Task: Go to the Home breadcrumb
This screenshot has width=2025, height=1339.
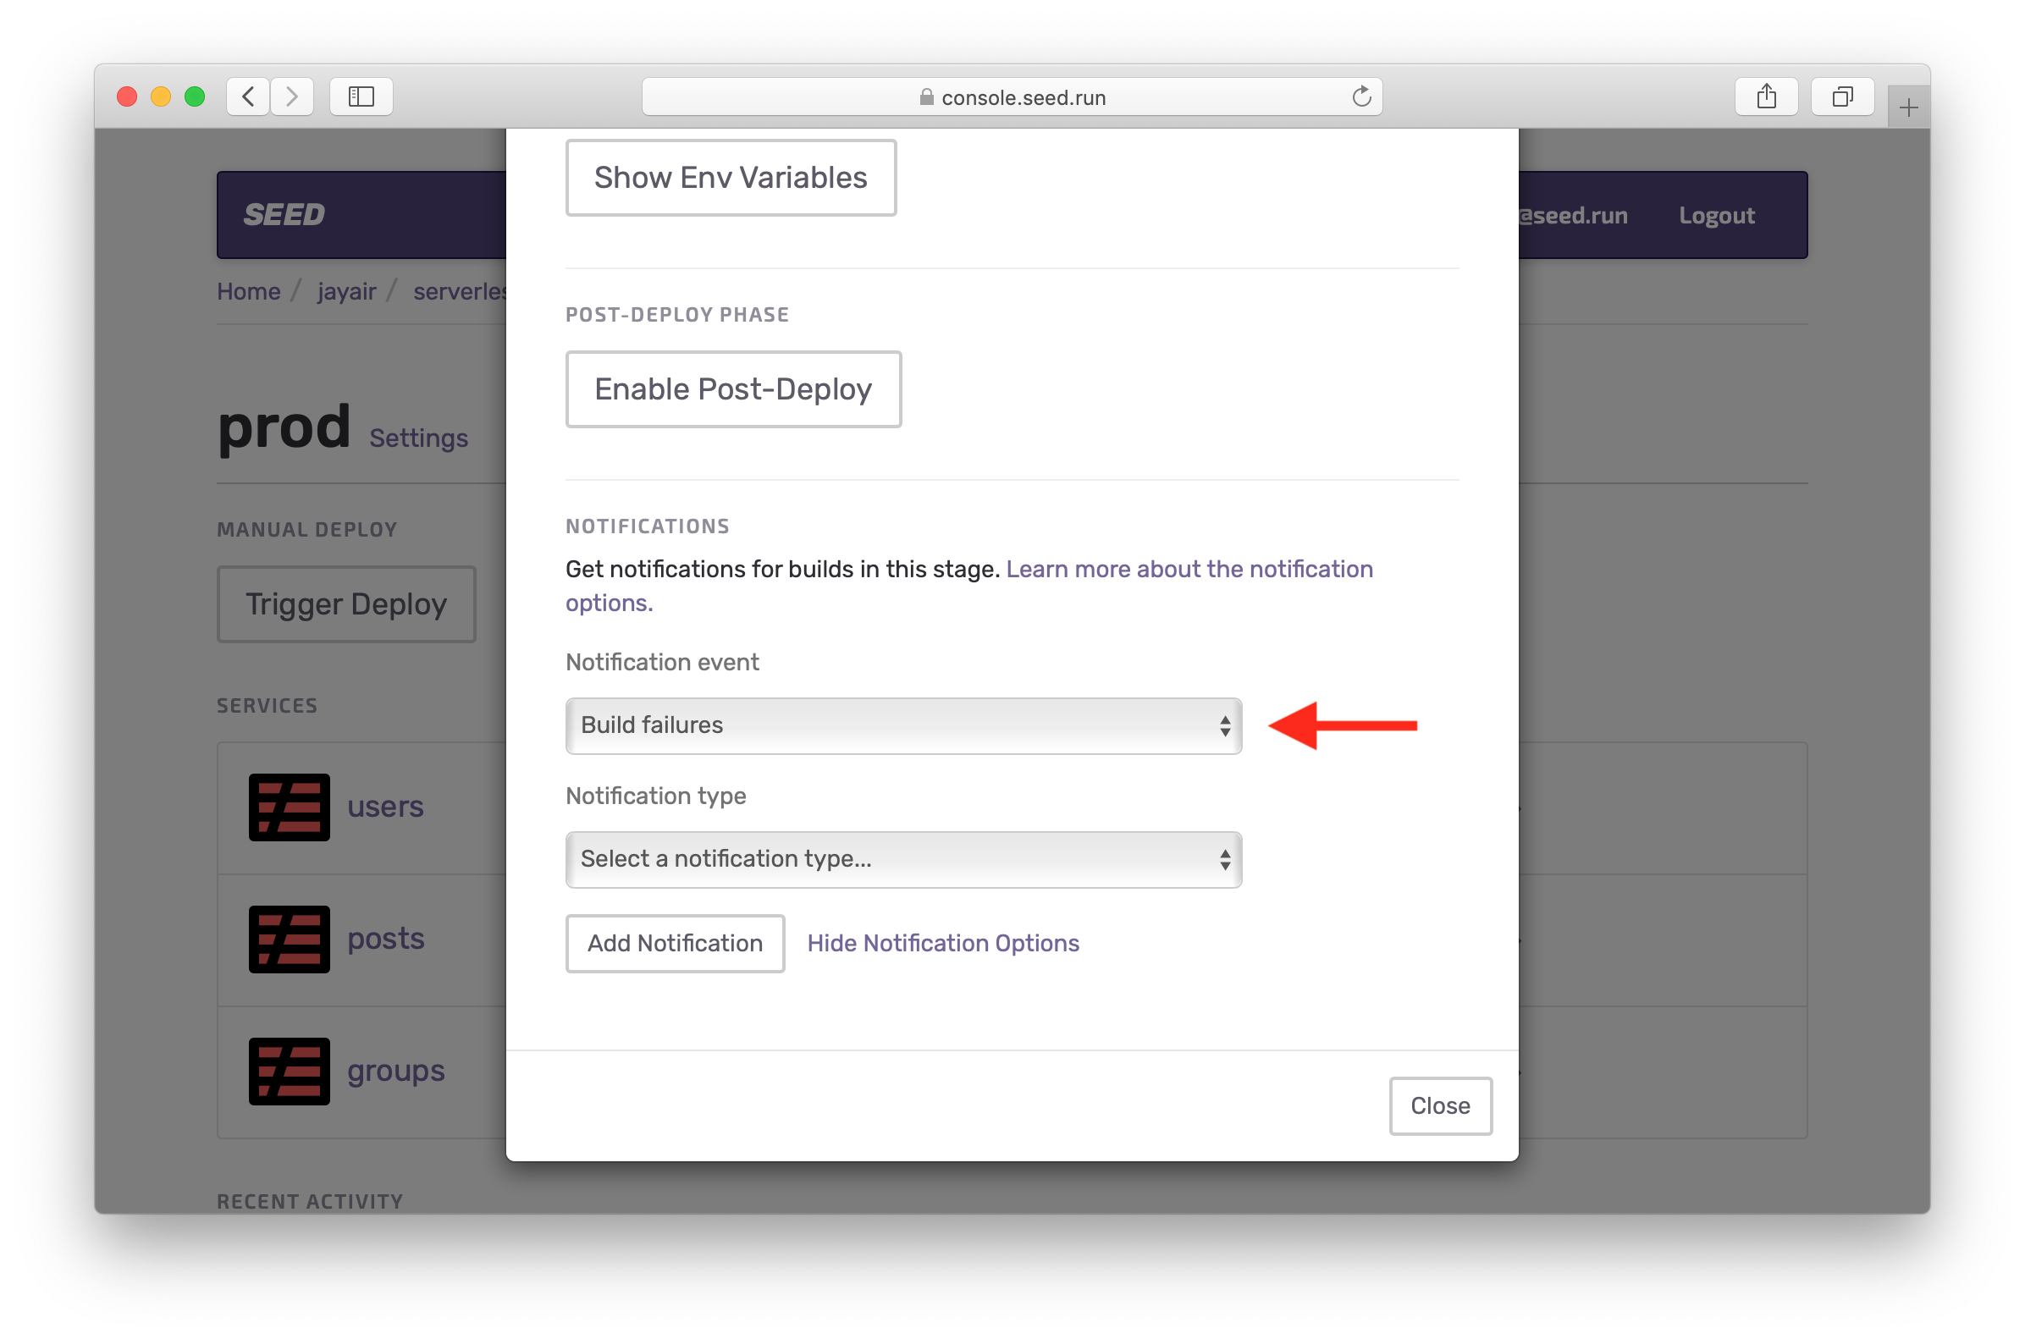Action: 249,291
